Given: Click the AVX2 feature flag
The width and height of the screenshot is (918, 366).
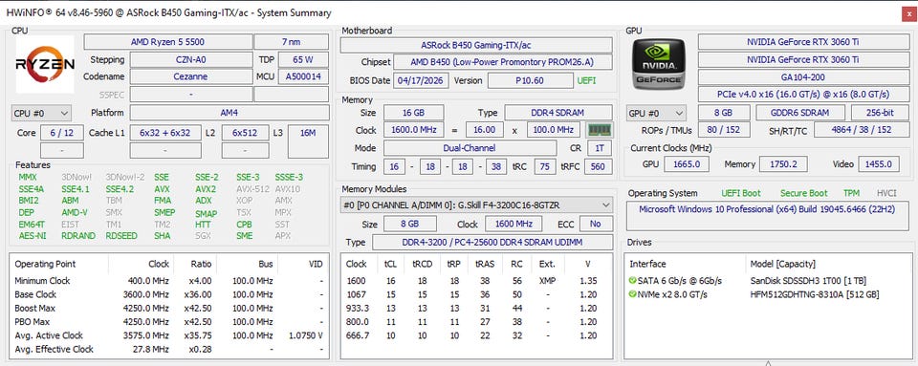Looking at the screenshot, I should 206,189.
